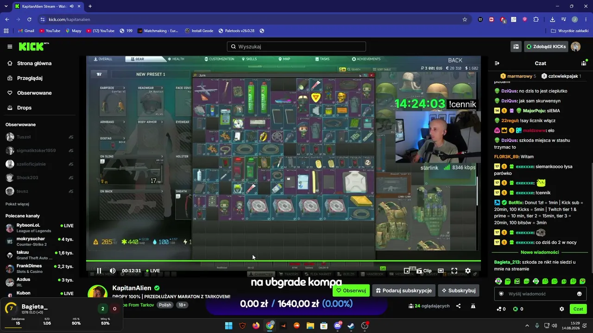Viewport: 593px width, 333px height.
Task: Send the message with the Czat button
Action: [x=578, y=309]
